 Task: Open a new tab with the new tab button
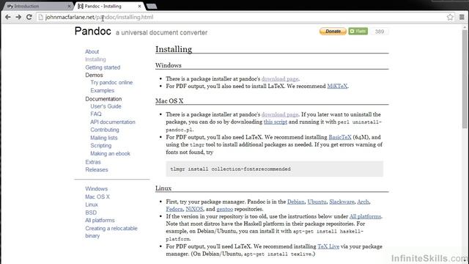coord(152,7)
